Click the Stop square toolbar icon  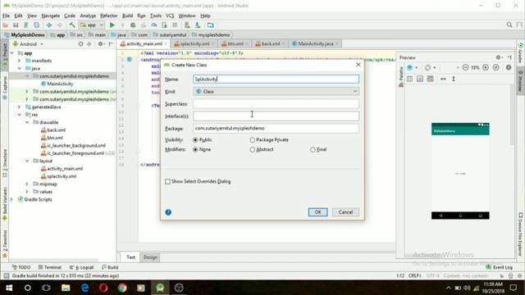click(x=175, y=25)
